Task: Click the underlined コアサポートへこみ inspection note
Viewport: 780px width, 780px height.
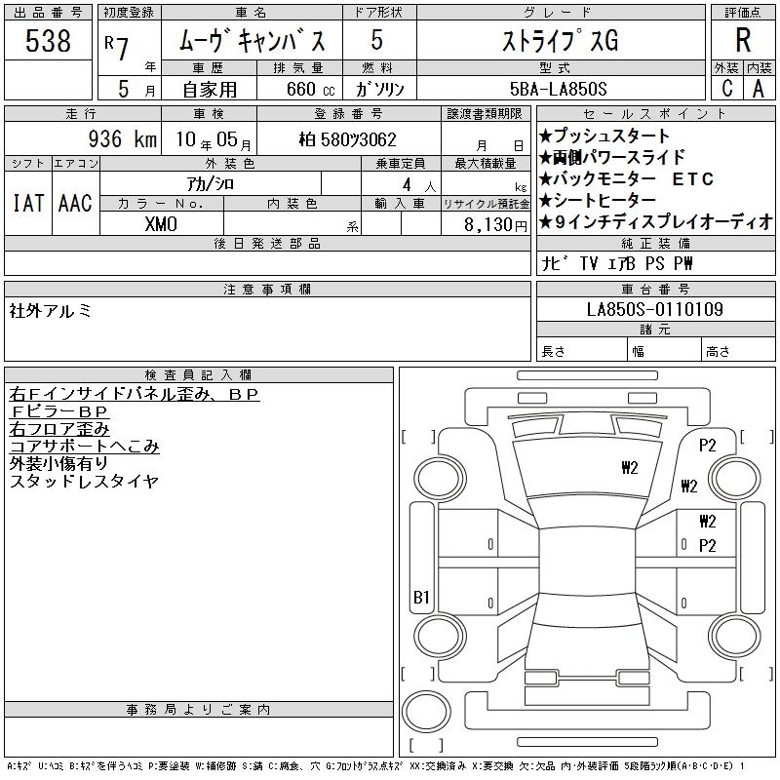Action: (x=84, y=447)
